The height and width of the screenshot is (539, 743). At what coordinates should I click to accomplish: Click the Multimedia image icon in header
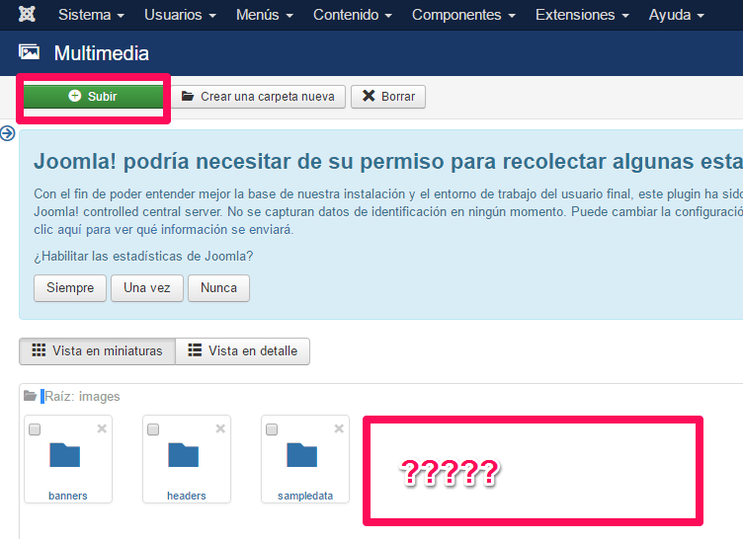tap(29, 52)
